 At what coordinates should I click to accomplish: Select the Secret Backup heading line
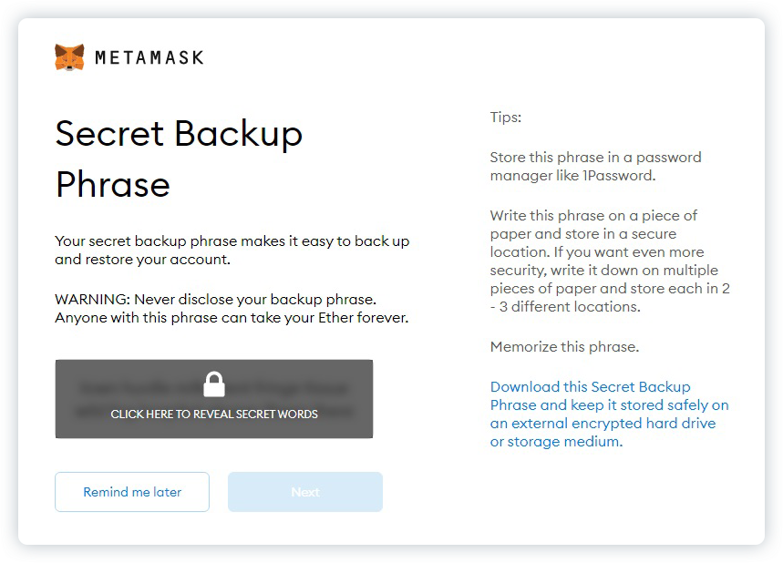[179, 134]
